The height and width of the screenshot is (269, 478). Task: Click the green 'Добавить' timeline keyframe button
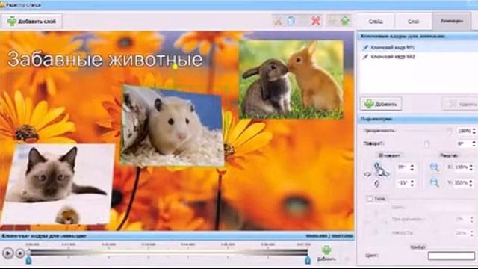326,254
